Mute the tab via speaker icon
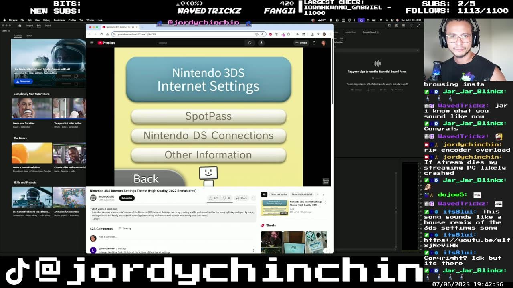This screenshot has height=288, width=513. point(133,27)
